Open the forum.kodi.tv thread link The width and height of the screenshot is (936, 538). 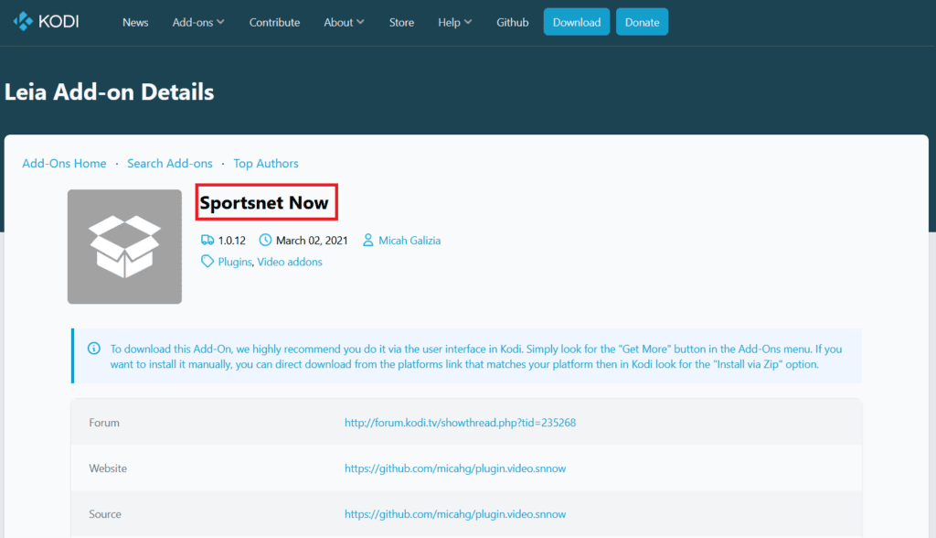pyautogui.click(x=460, y=423)
